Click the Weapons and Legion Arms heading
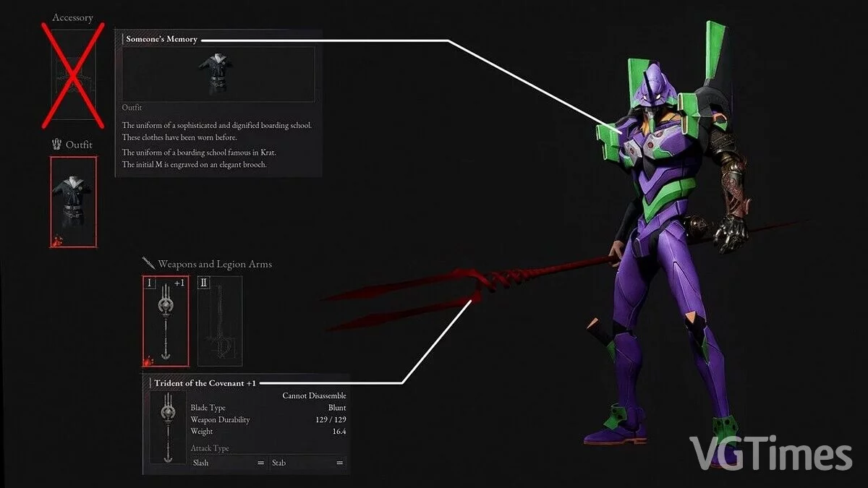The height and width of the screenshot is (488, 868). pos(215,264)
